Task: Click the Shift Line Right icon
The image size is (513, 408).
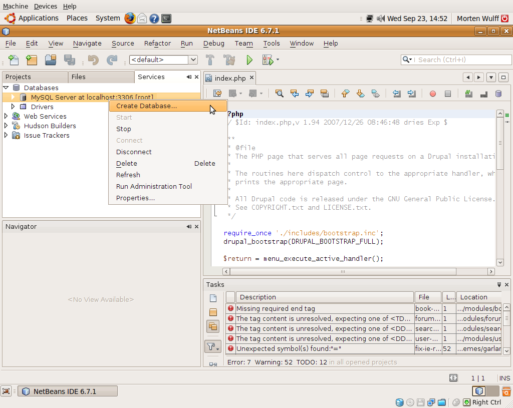Action: coord(412,94)
